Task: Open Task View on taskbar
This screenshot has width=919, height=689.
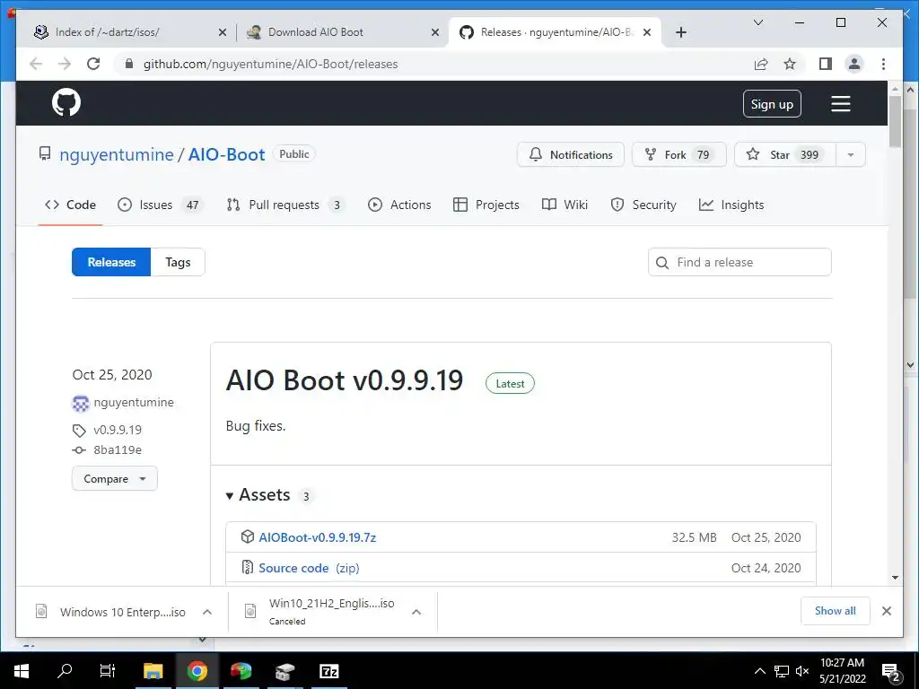Action: point(108,671)
